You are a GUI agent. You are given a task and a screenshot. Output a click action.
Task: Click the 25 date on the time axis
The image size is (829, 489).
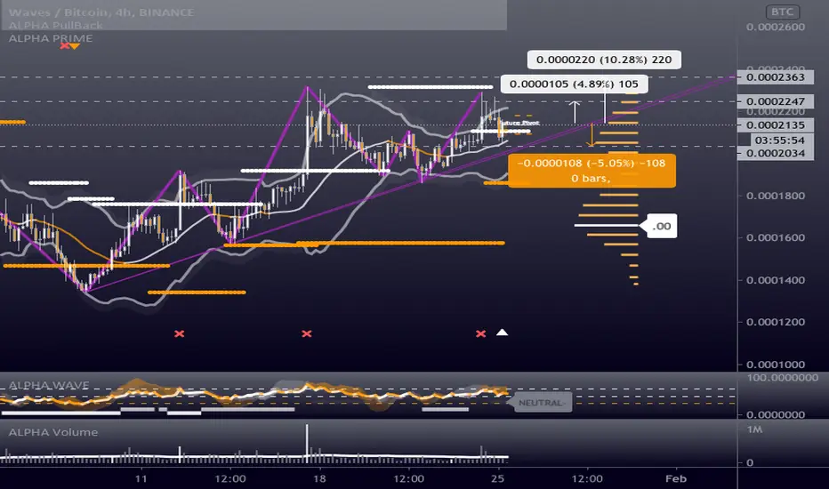[497, 479]
